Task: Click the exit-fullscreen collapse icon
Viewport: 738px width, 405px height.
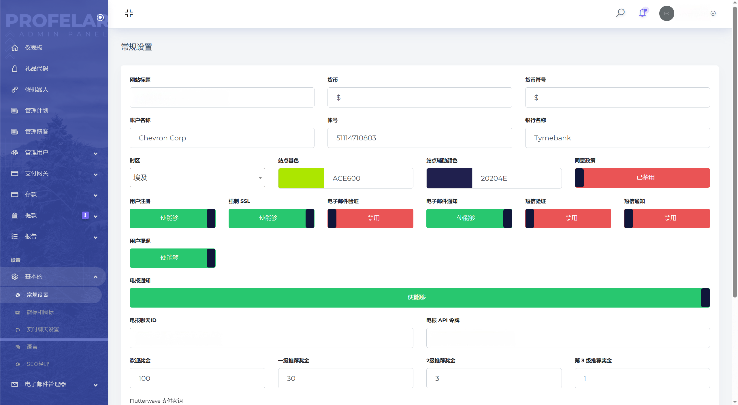Action: click(x=129, y=13)
